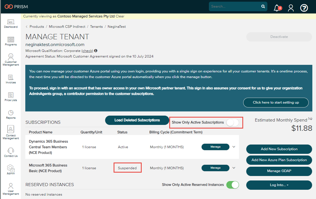Click the breadcrumb back chevron
Viewport: 316px width, 199px height.
27,27
